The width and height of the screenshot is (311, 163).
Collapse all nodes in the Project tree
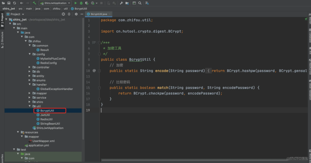(x=69, y=14)
